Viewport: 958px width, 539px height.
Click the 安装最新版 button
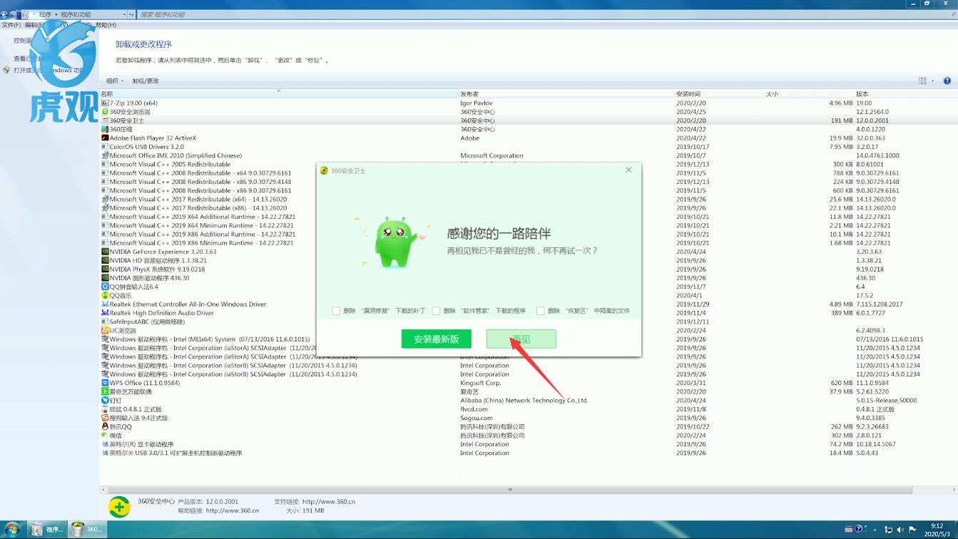[437, 339]
